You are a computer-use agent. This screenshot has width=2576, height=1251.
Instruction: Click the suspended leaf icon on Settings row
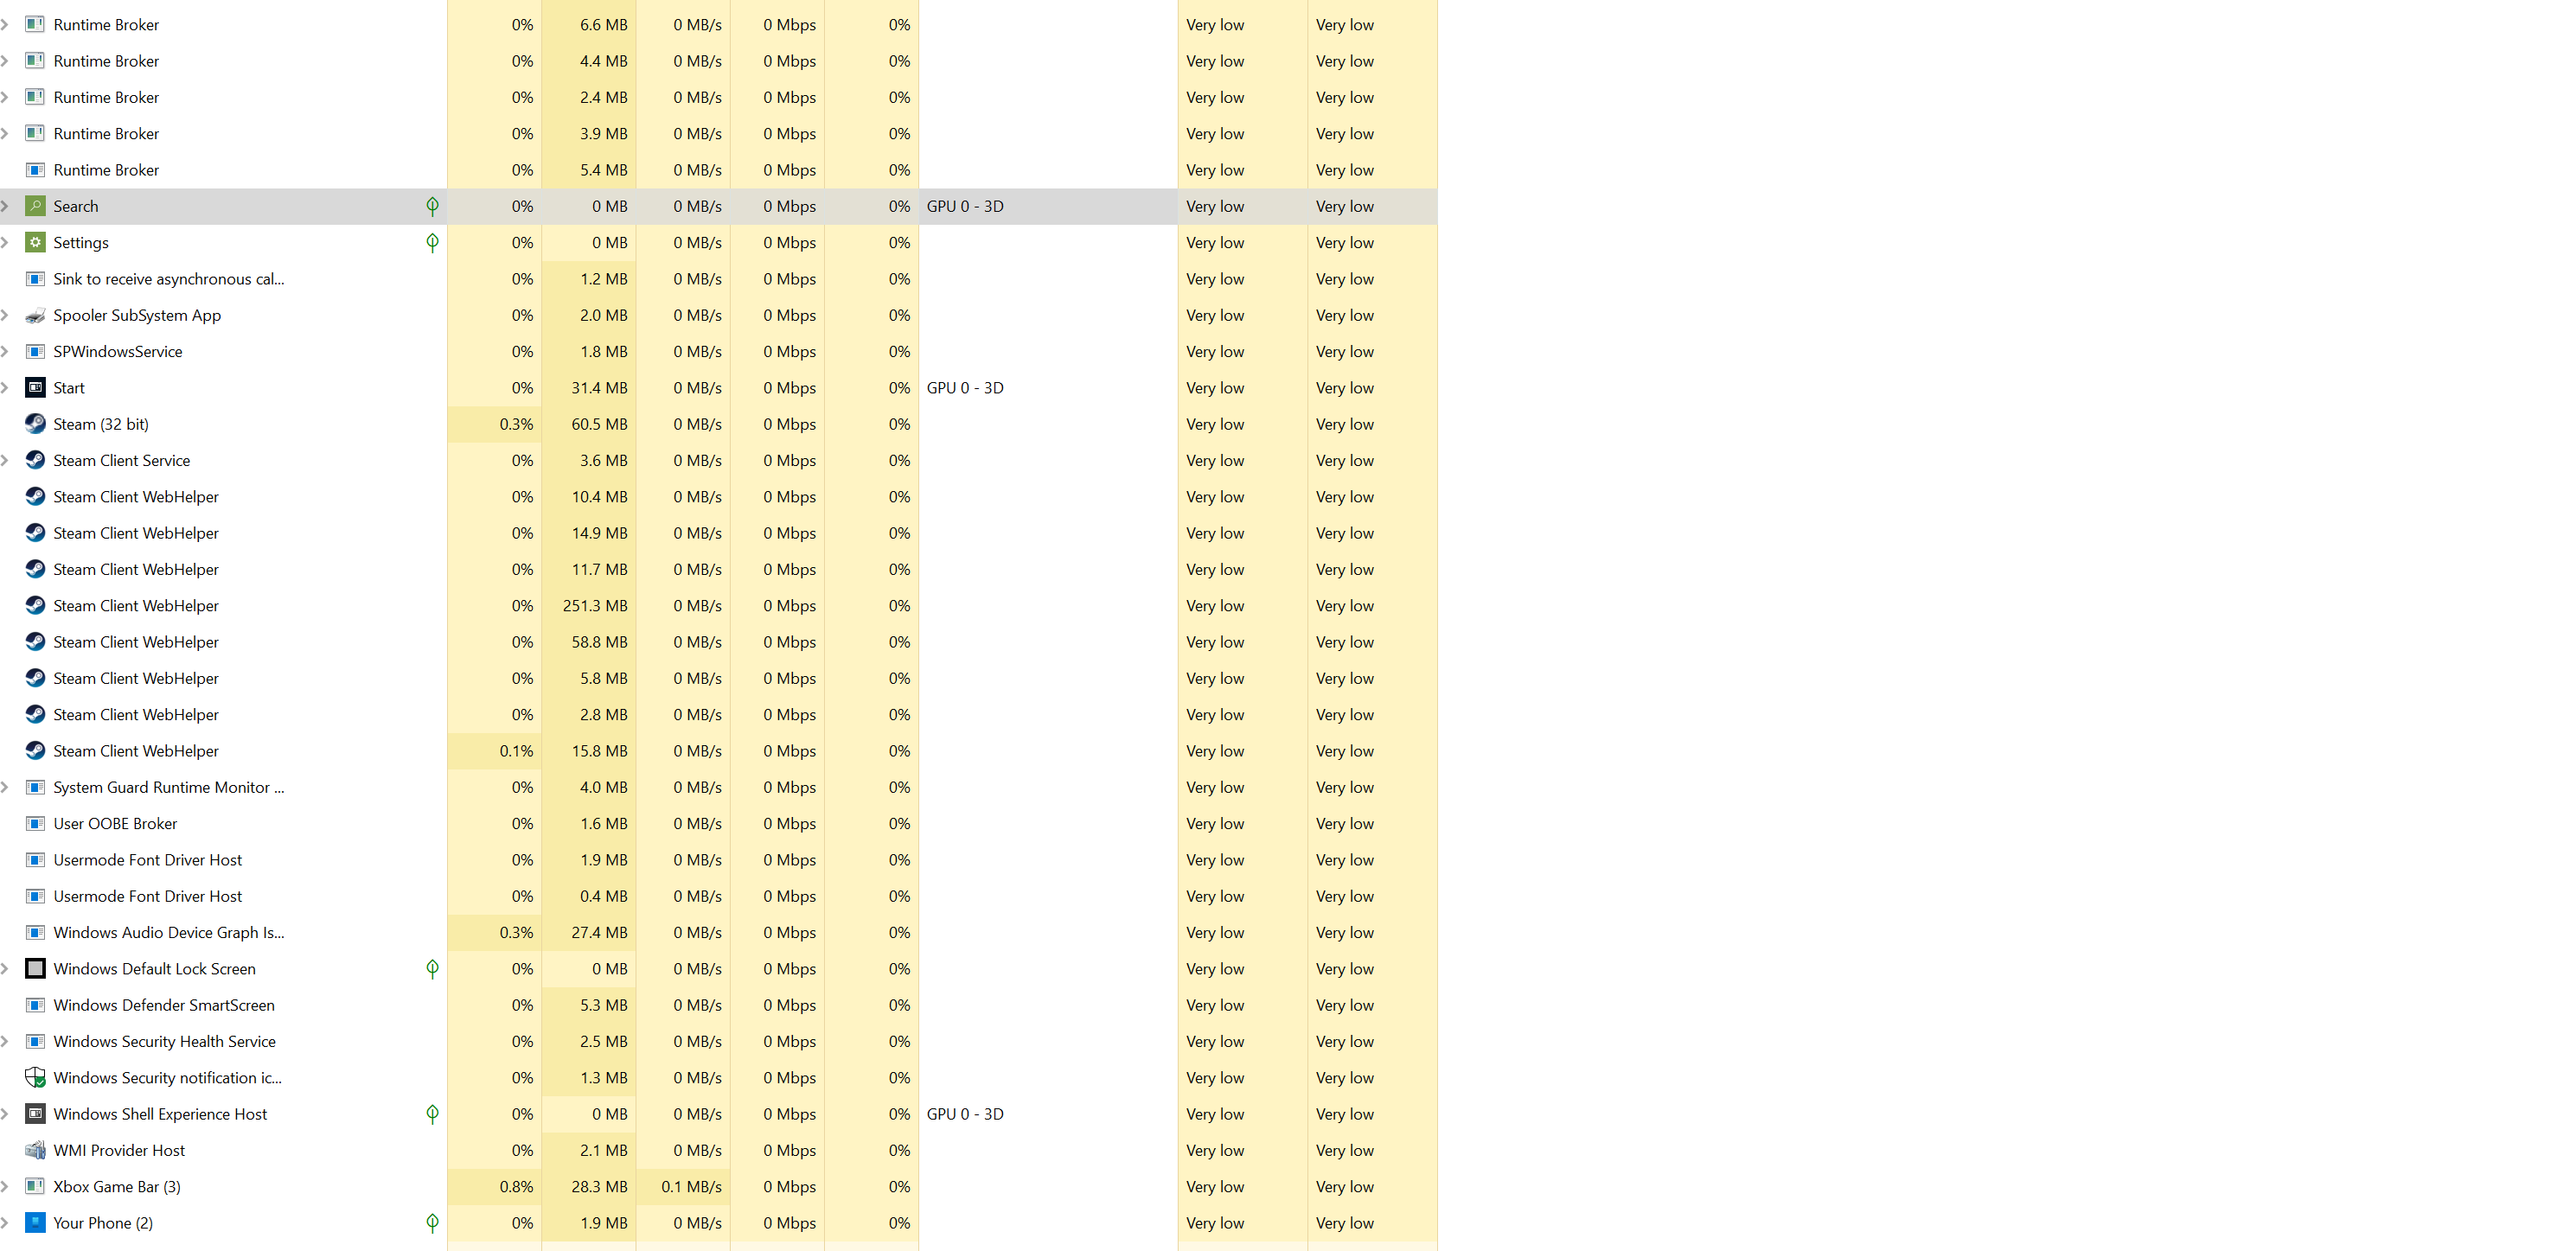click(x=432, y=242)
